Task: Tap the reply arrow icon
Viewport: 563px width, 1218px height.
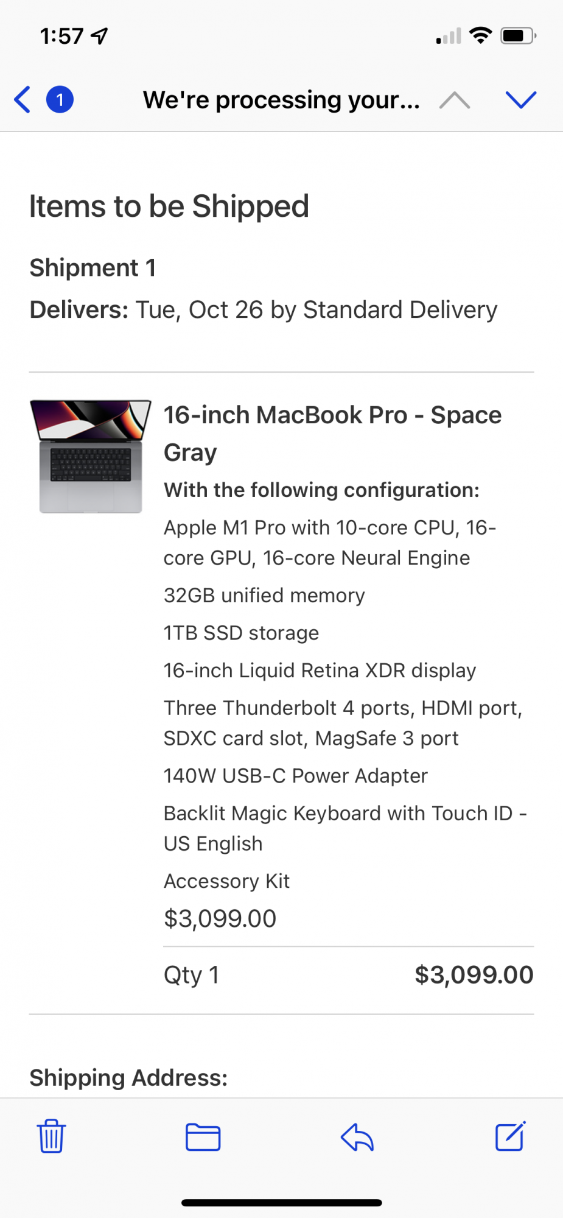Action: (357, 1136)
